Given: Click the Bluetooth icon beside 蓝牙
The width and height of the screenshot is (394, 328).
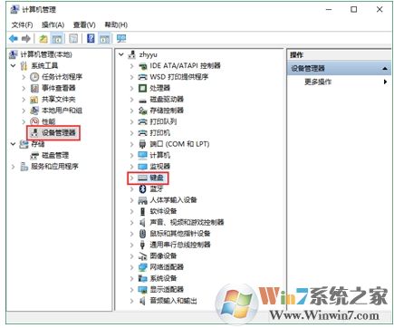Looking at the screenshot, I should [x=142, y=188].
